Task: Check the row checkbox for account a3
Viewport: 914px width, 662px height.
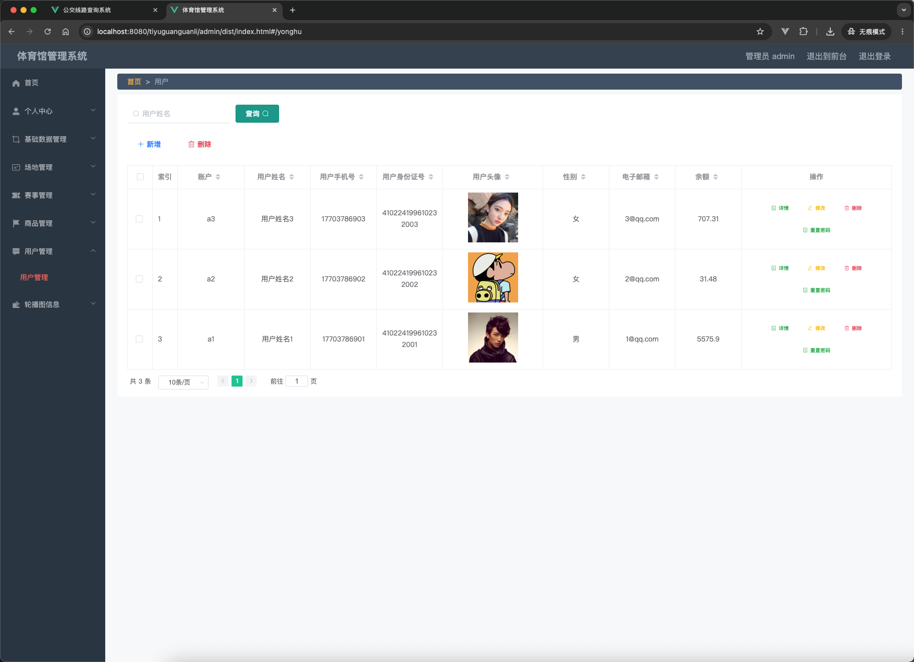Action: point(139,219)
